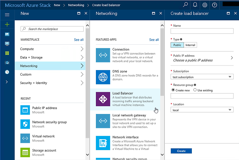Click the Networking blade scrollbar thumb
Screen dimensions: 239x160
pos(162,62)
